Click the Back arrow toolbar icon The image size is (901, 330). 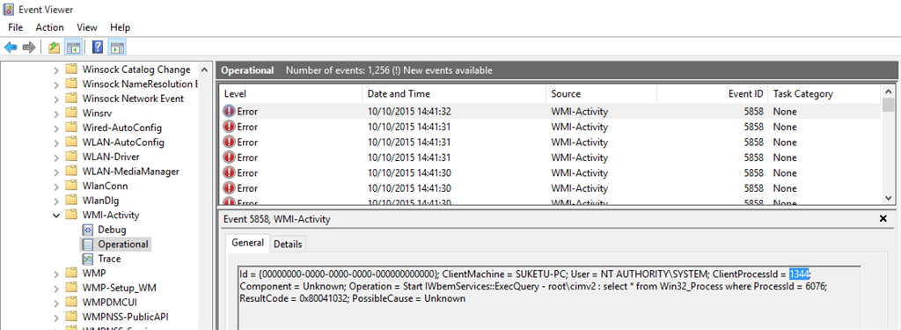[11, 48]
